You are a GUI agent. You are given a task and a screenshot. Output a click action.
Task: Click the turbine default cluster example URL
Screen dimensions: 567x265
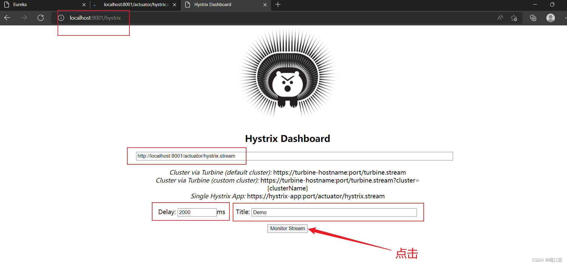tap(339, 173)
